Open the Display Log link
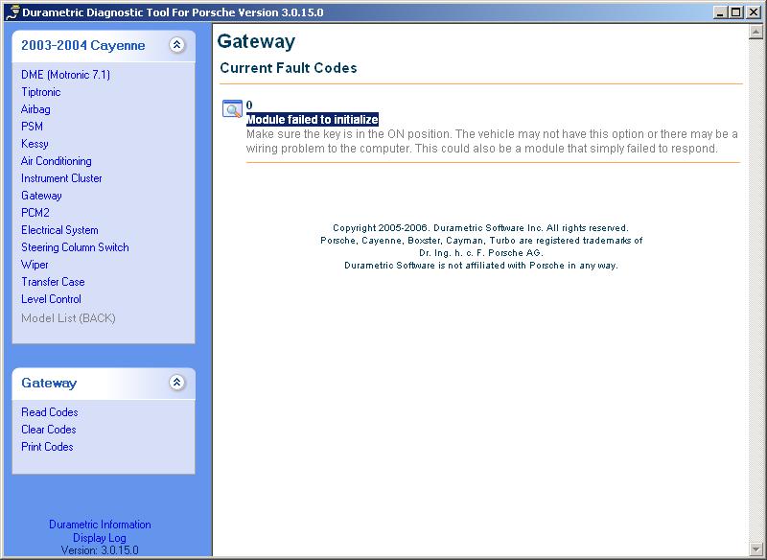767x560 pixels. click(x=100, y=538)
